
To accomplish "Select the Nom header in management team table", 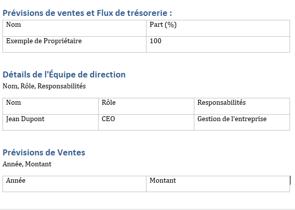I will 50,106.
